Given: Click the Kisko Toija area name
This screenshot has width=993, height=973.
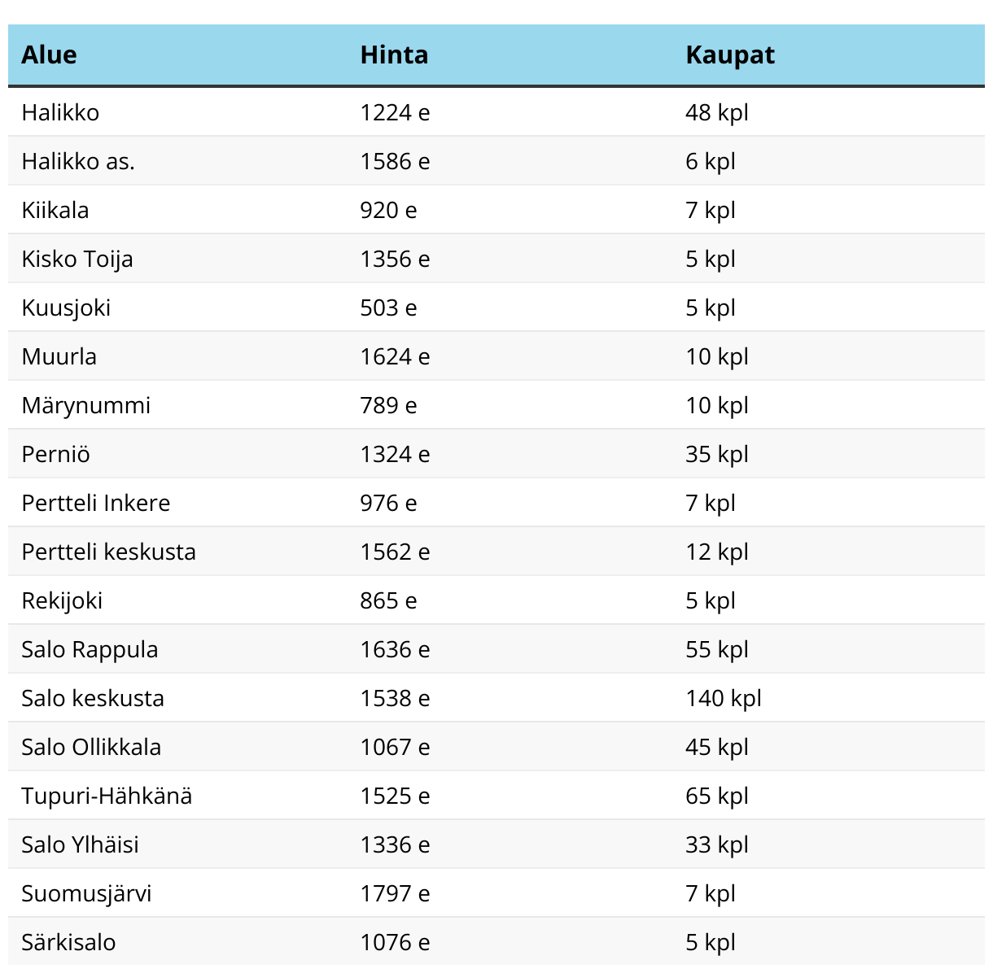Looking at the screenshot, I should [x=77, y=259].
